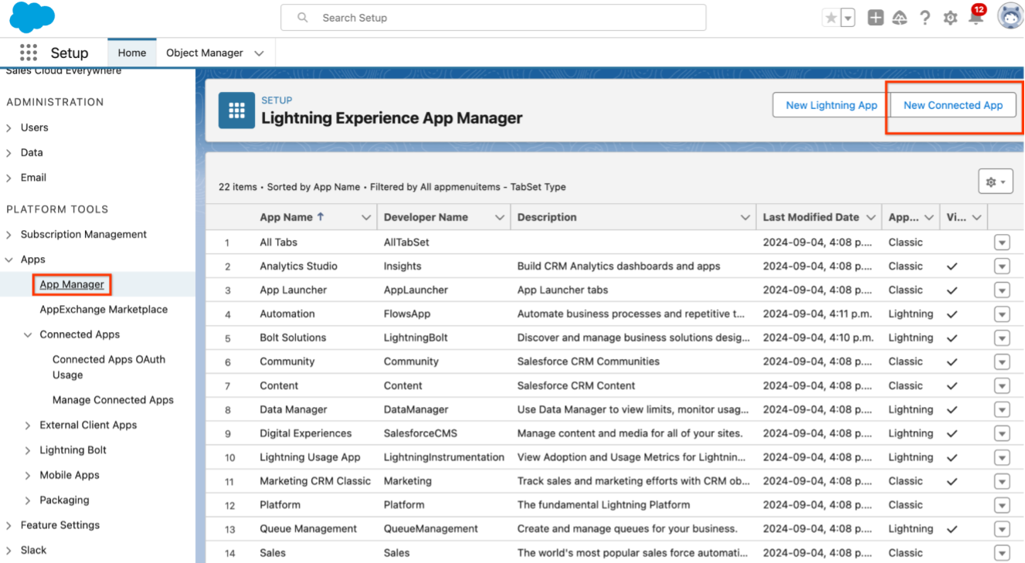Select the Salesforce CRM Communities description
Image resolution: width=1025 pixels, height=563 pixels.
coord(589,361)
